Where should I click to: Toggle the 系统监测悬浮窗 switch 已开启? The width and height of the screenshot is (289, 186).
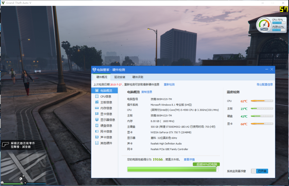point(260,171)
